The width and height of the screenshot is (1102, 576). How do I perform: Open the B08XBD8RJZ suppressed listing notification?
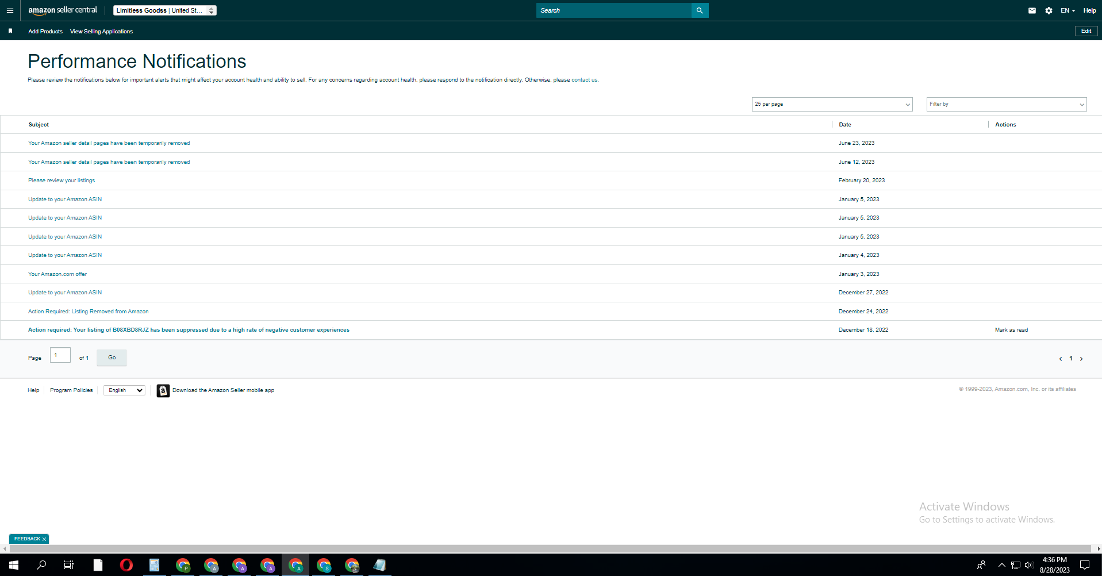pyautogui.click(x=189, y=330)
